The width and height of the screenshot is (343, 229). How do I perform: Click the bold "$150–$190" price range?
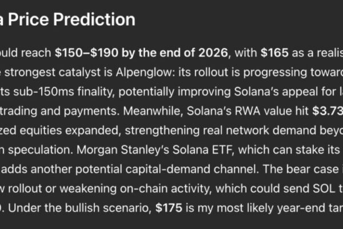86,53
